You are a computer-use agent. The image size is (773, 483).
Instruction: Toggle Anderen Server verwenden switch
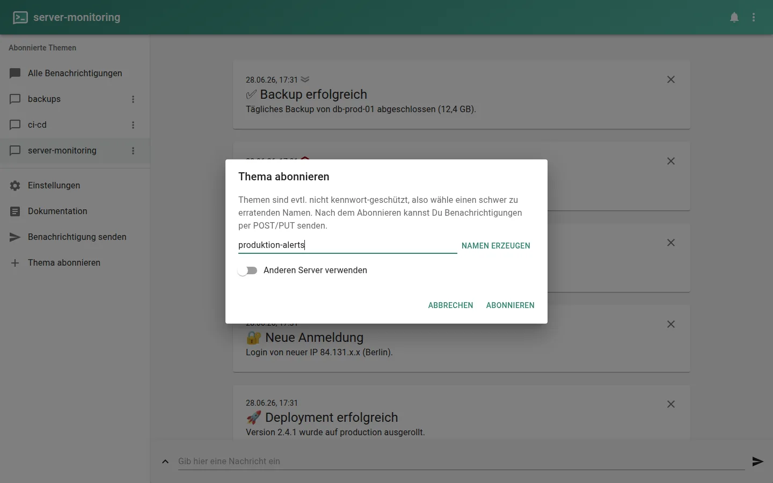[247, 270]
